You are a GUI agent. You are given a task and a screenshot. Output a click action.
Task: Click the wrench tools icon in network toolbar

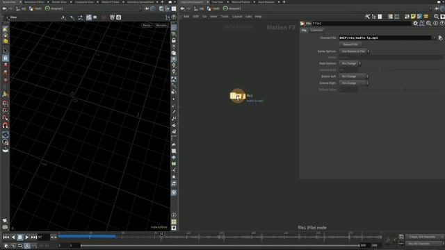tap(367, 17)
